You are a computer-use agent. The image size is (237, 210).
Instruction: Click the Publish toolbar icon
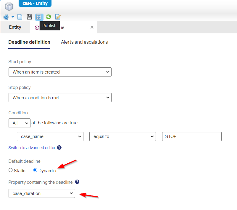[39, 17]
